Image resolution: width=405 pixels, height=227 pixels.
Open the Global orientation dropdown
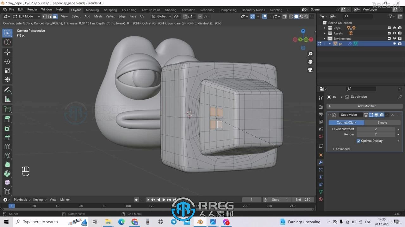[161, 16]
